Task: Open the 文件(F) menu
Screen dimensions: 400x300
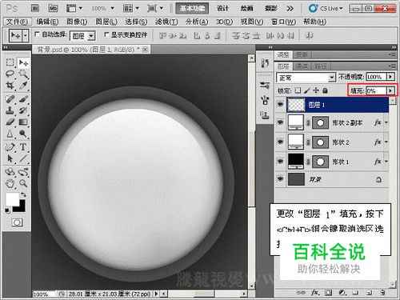Action: click(17, 22)
